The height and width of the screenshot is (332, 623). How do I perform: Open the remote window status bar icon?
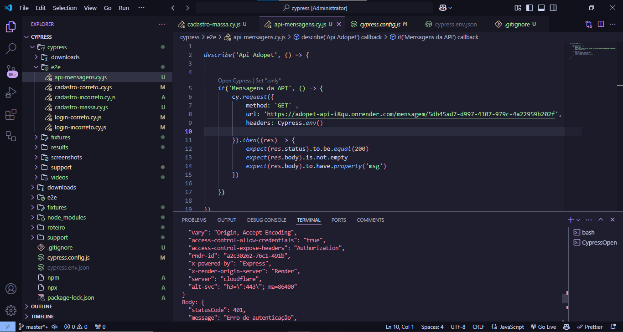(x=7, y=327)
